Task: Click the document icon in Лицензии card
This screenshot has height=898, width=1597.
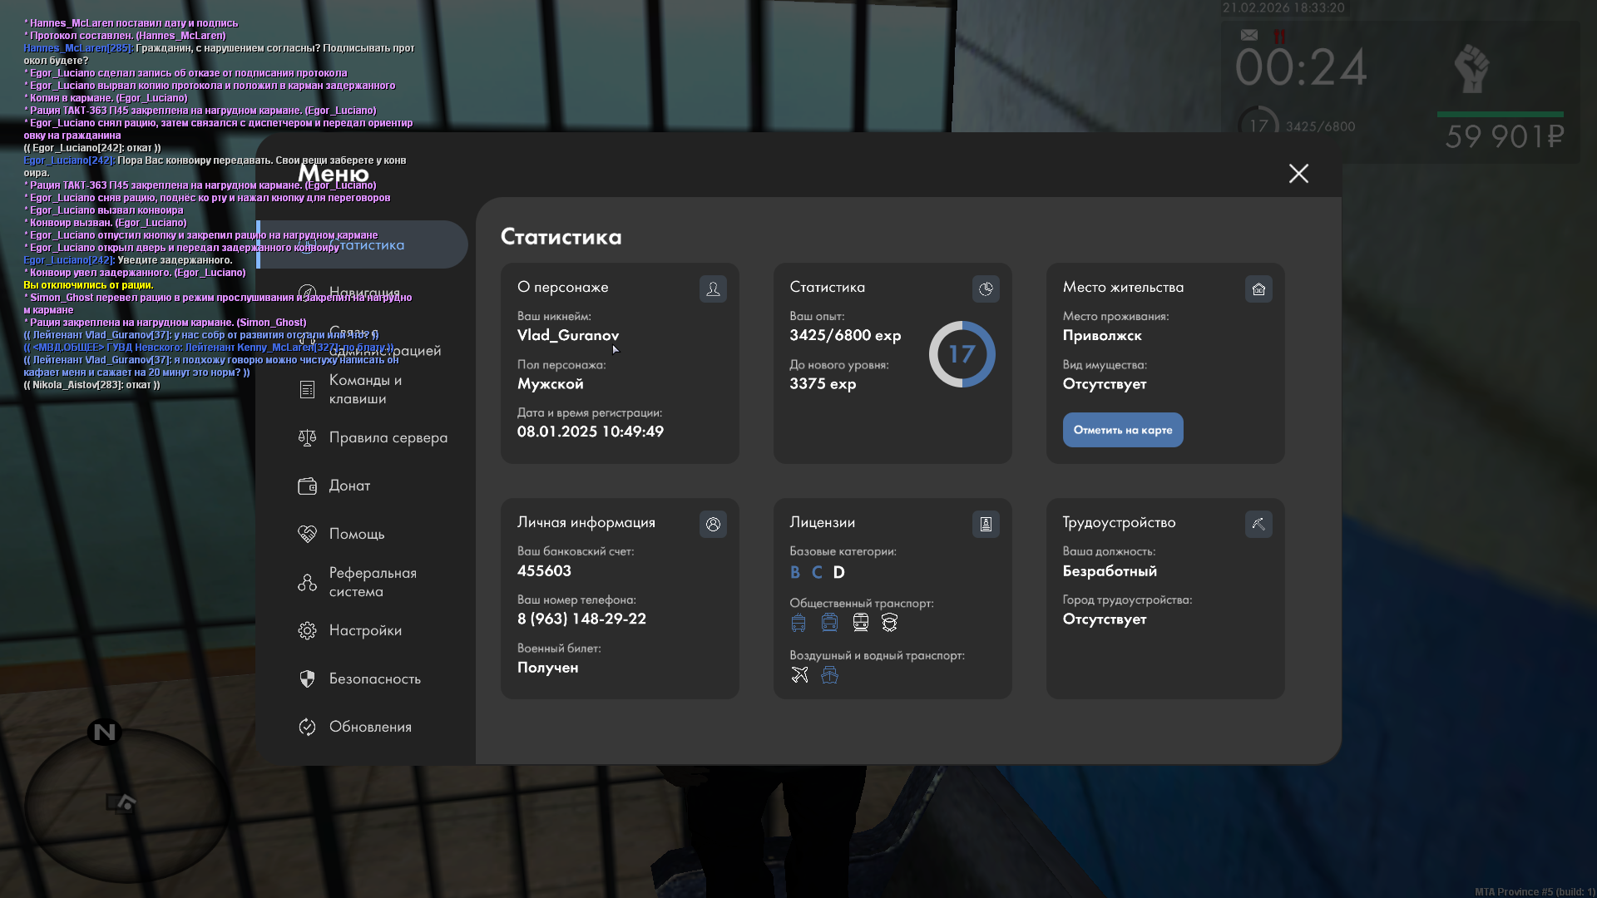Action: coord(986,524)
